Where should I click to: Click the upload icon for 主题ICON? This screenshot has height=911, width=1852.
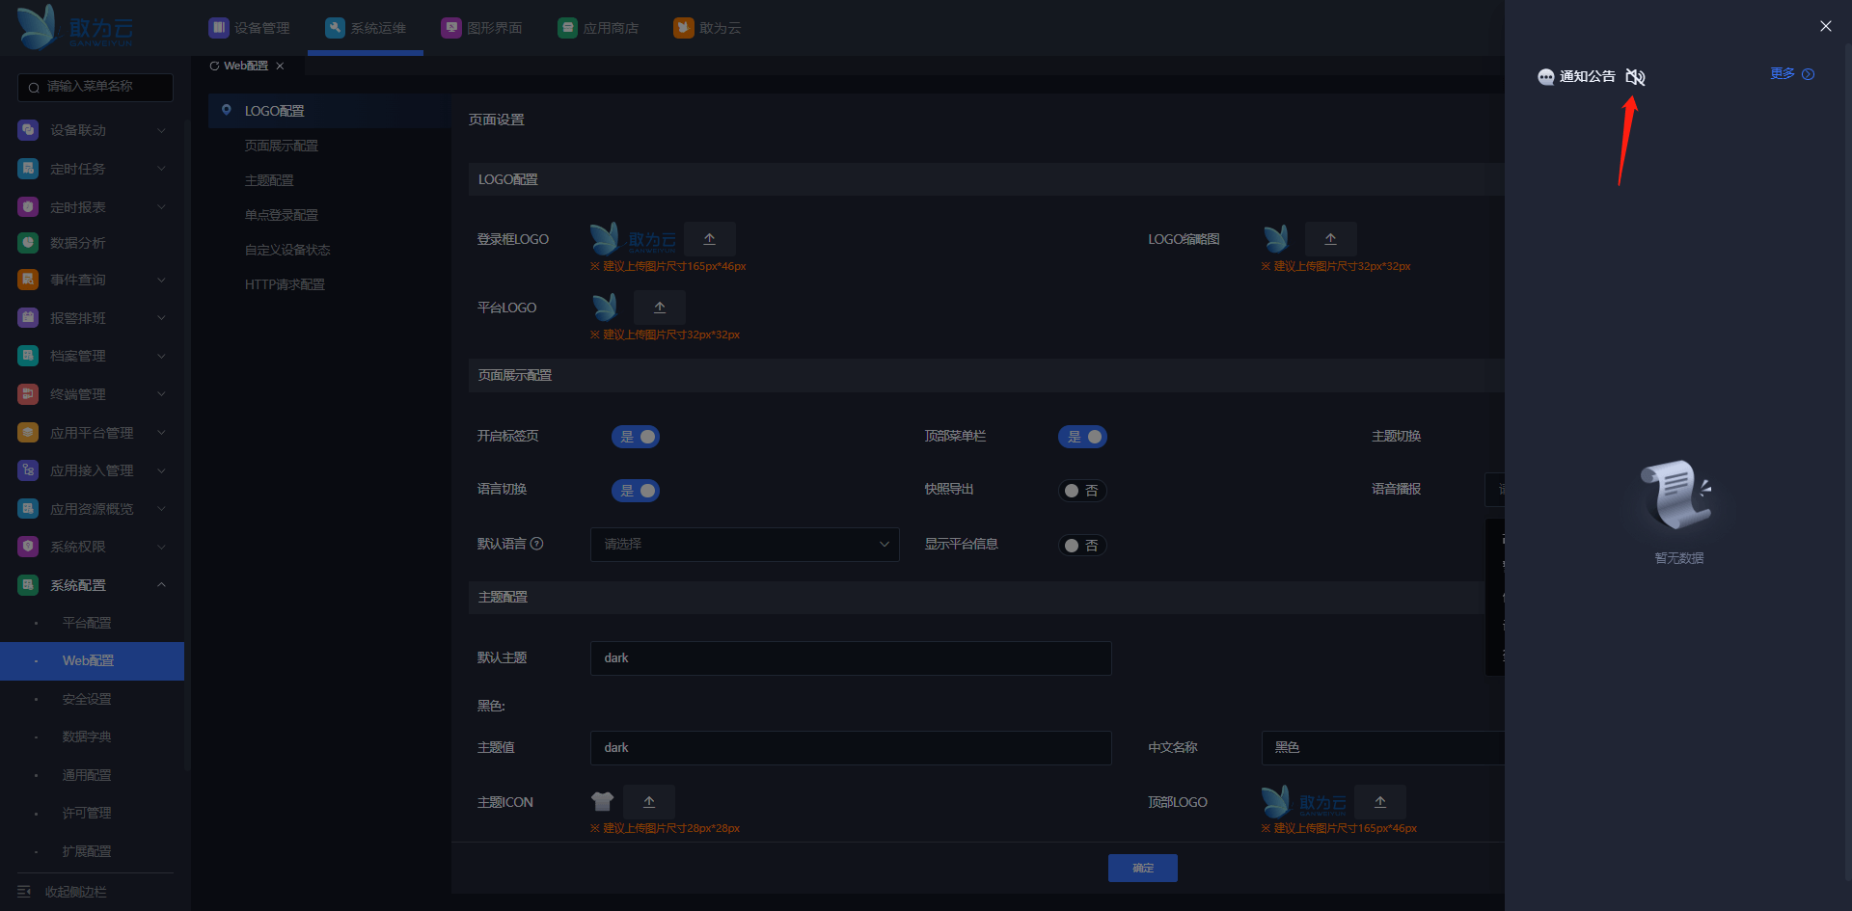tap(649, 802)
